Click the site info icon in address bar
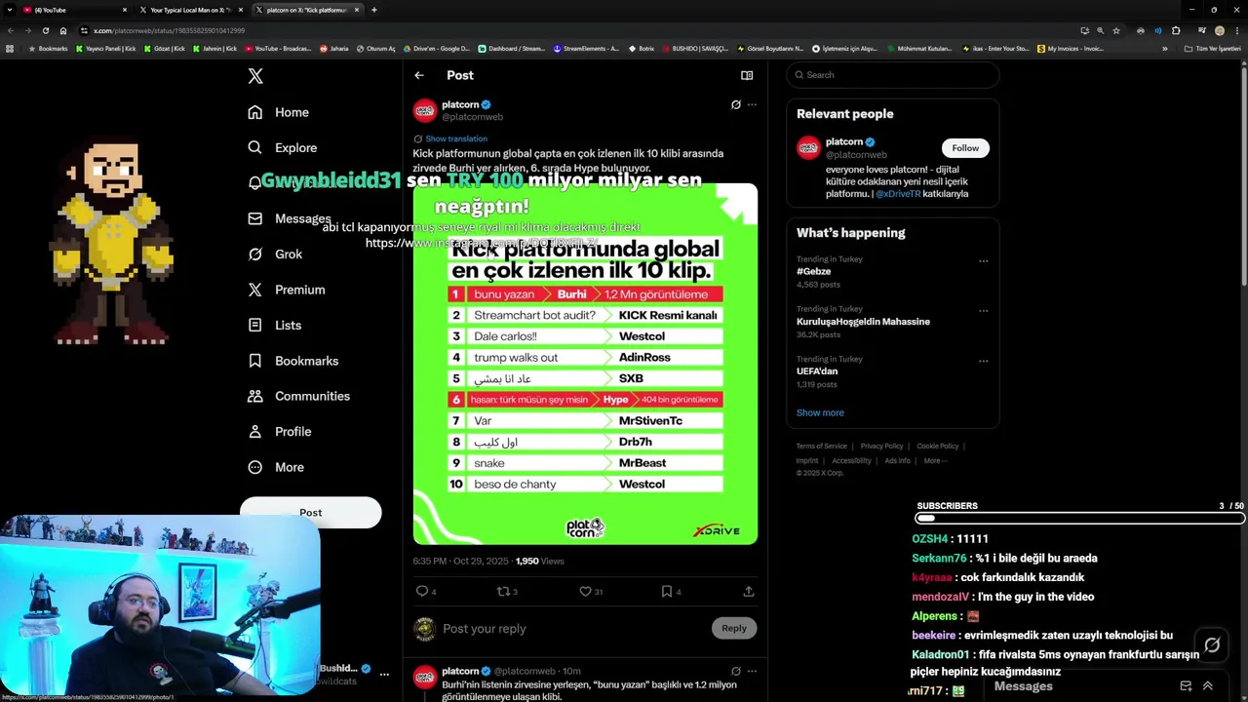This screenshot has width=1248, height=702. tap(85, 30)
